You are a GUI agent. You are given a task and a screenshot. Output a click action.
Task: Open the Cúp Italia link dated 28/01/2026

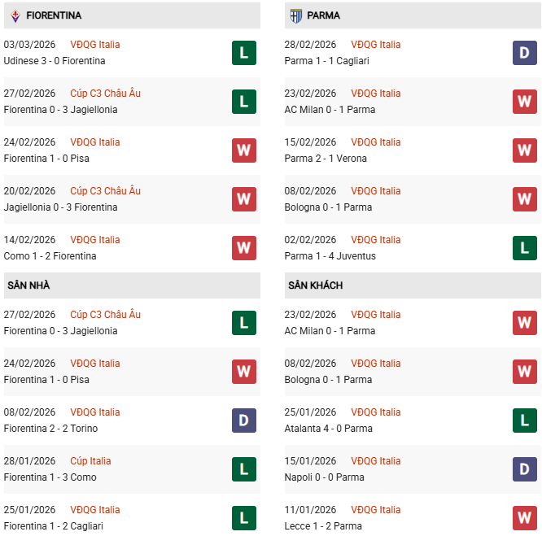90,461
